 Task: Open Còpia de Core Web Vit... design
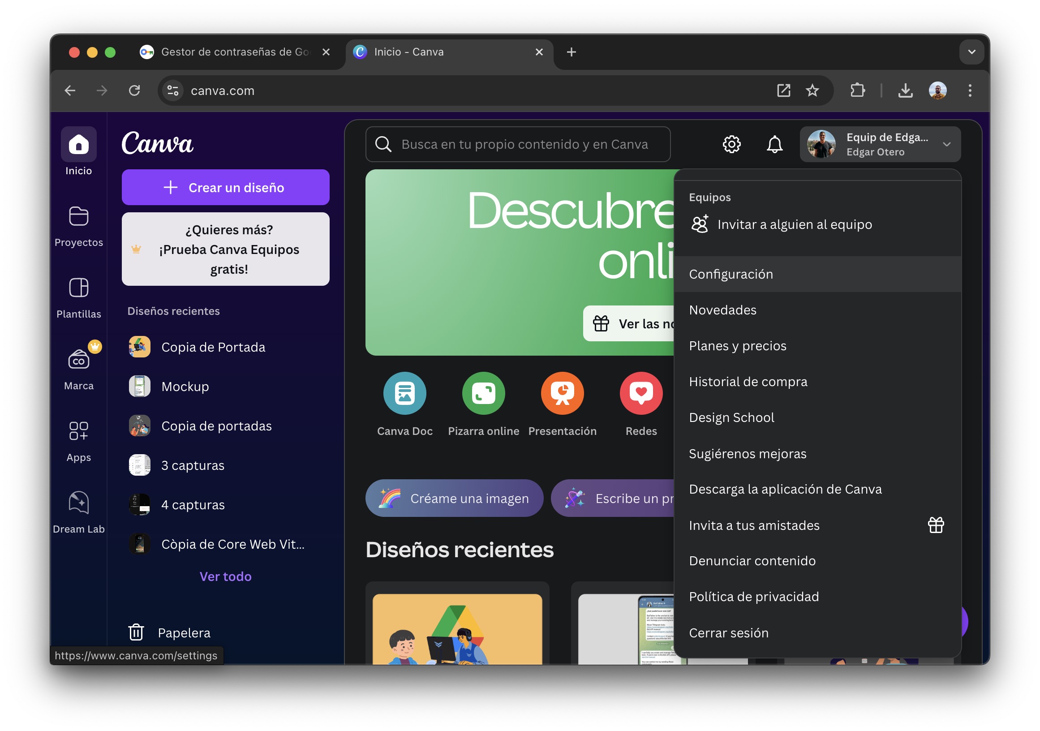(x=226, y=544)
